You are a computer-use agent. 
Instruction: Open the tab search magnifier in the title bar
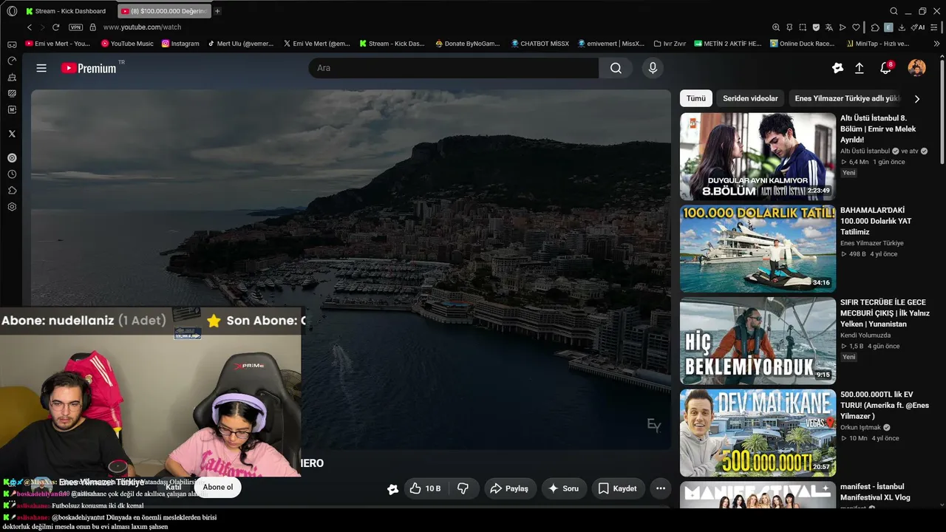(x=894, y=11)
